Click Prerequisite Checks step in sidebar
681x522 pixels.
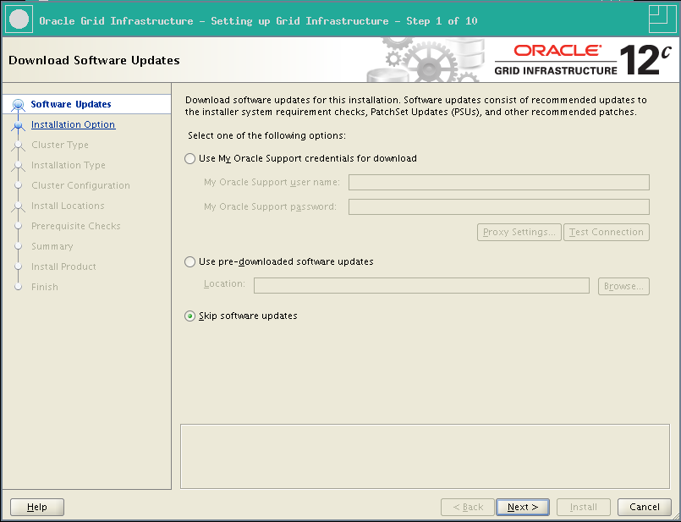click(x=75, y=226)
